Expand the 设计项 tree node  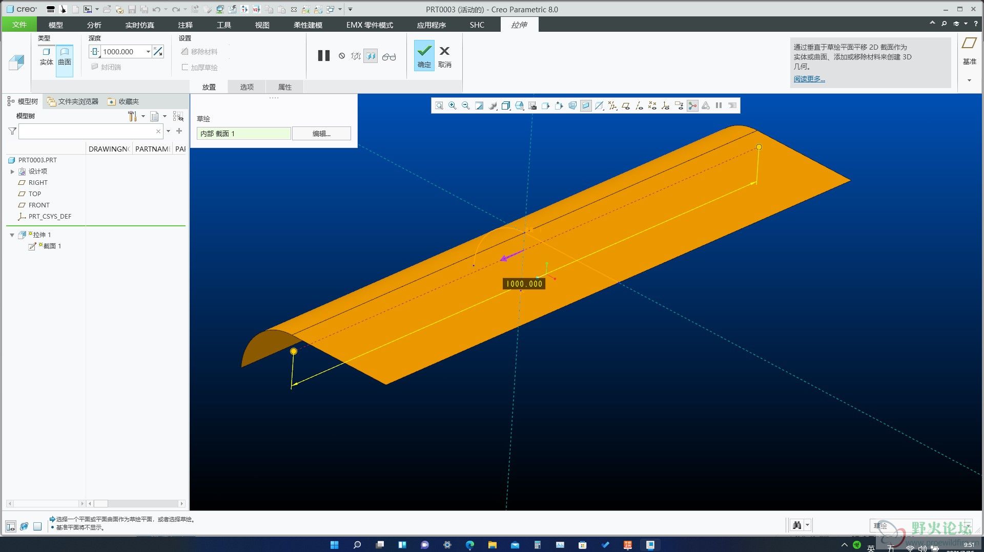pyautogui.click(x=12, y=172)
